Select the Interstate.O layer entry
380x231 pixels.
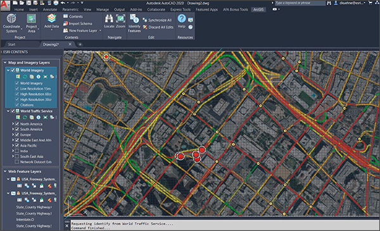tap(25, 220)
